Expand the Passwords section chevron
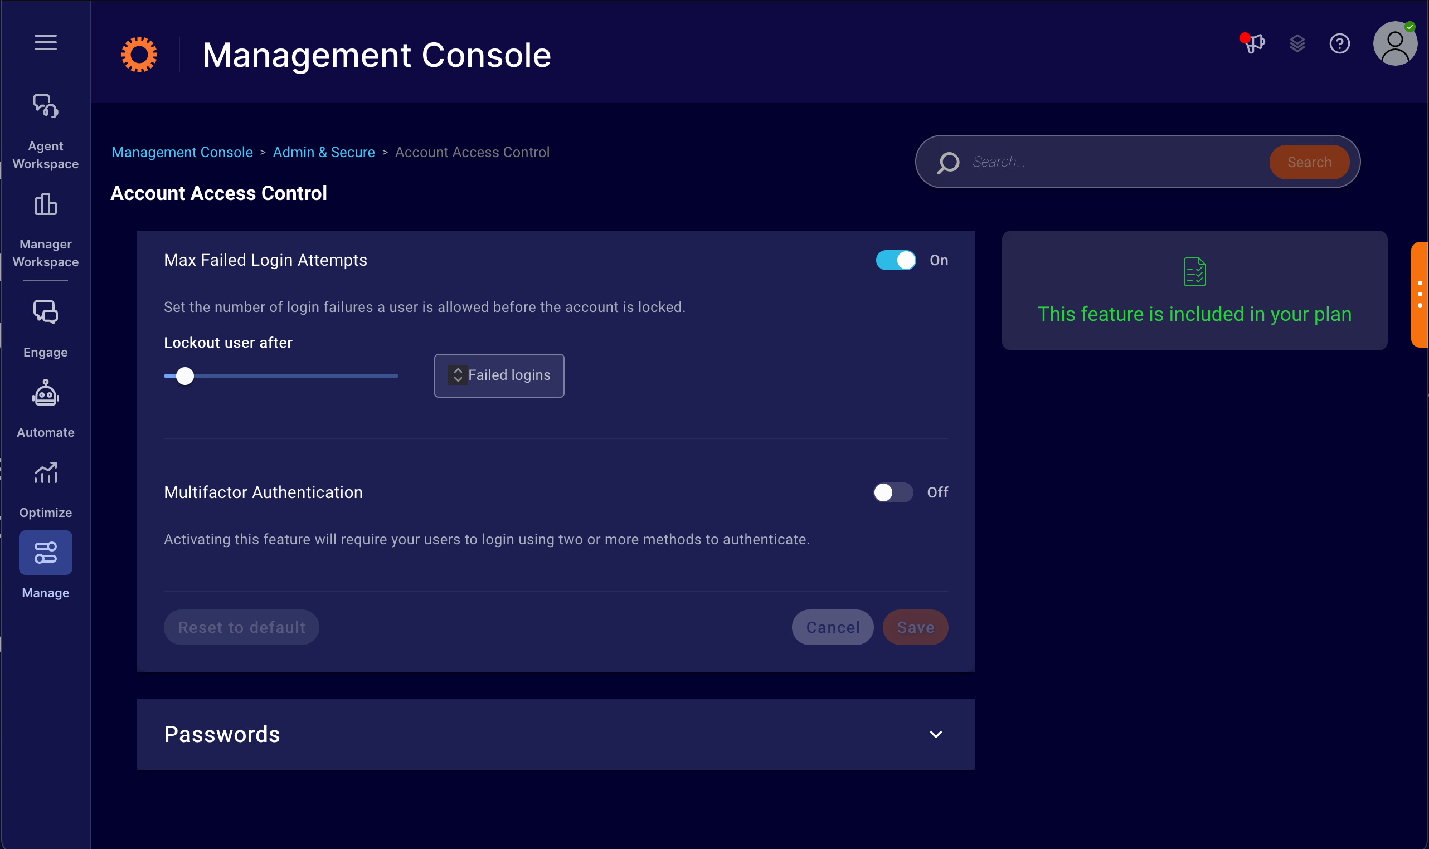This screenshot has height=849, width=1429. (x=936, y=735)
